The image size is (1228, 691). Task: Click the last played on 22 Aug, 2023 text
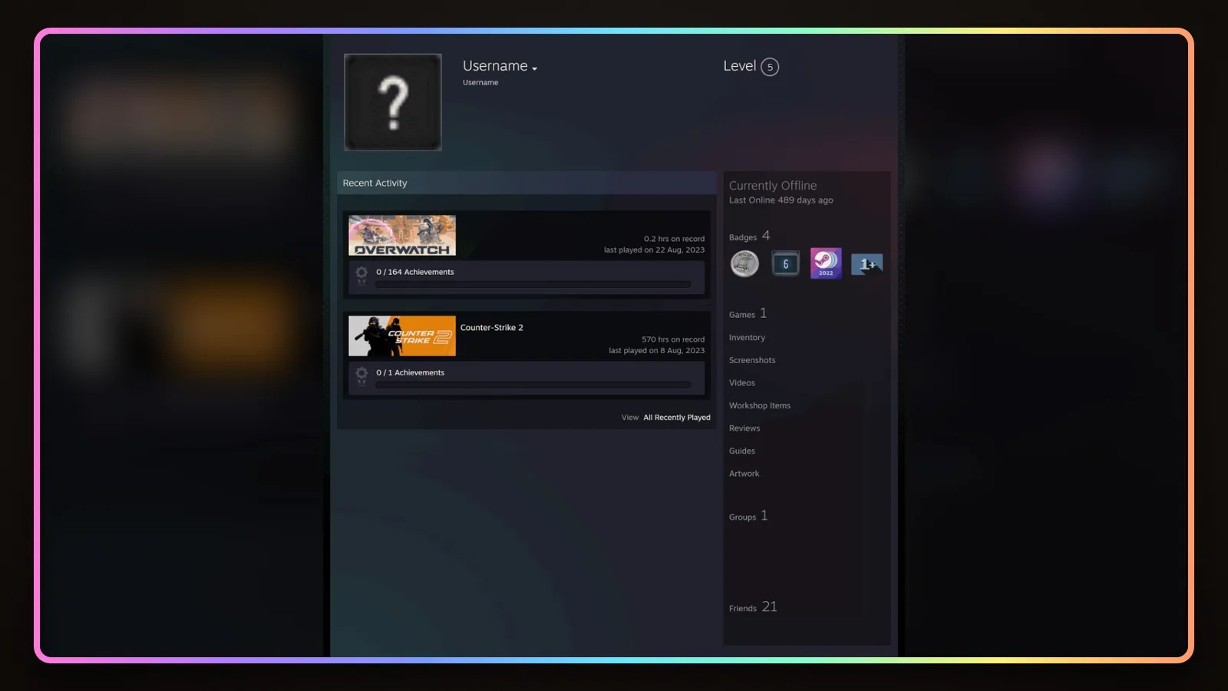pos(654,250)
